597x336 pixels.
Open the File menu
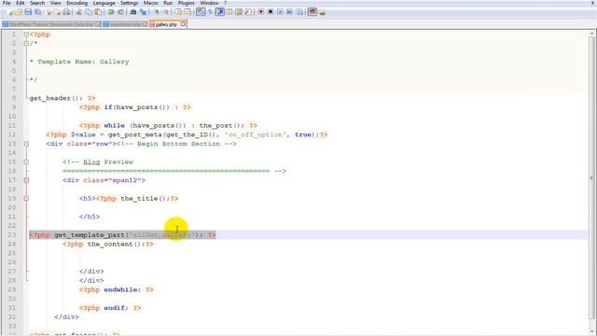click(7, 3)
